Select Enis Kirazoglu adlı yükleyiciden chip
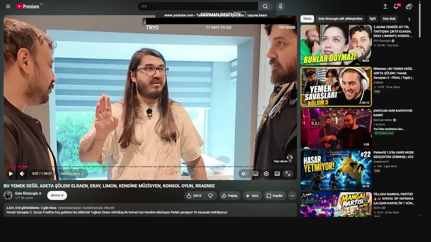431x242 pixels. coord(340,19)
